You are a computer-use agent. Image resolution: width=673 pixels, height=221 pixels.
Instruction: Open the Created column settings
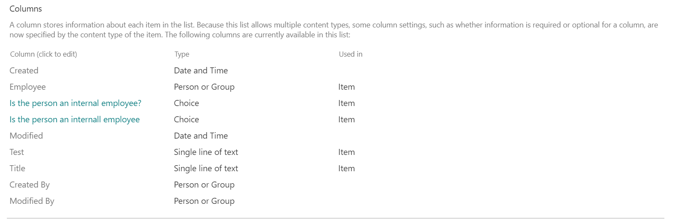tap(24, 70)
